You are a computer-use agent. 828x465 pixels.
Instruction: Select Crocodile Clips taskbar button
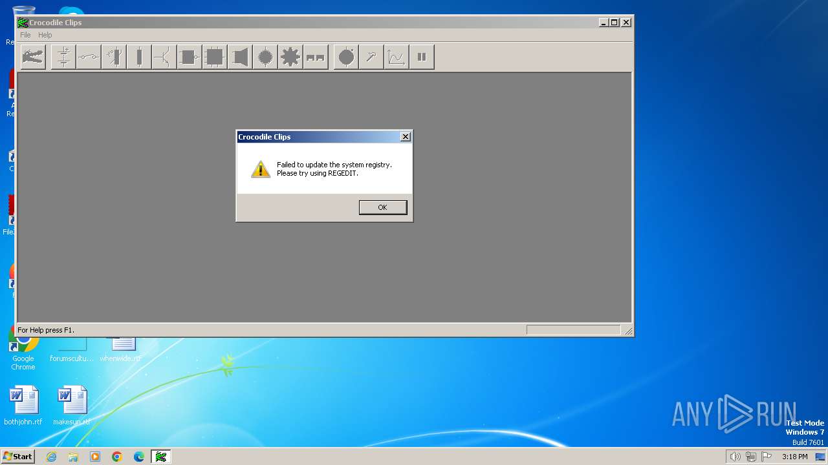pos(161,457)
